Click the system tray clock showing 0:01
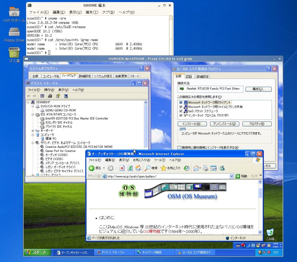The width and height of the screenshot is (297, 262). [276, 252]
